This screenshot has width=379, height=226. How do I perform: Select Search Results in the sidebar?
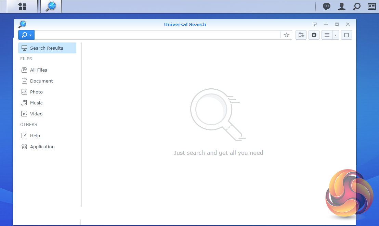click(47, 48)
